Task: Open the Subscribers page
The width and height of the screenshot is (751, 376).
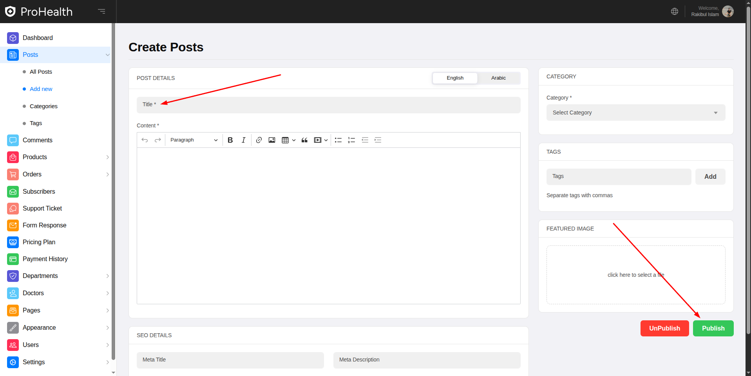Action: 39,192
